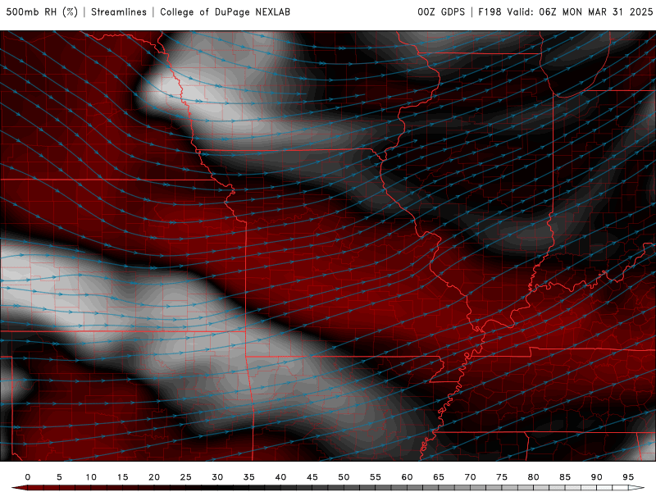Select the '95' legend value

(628, 477)
